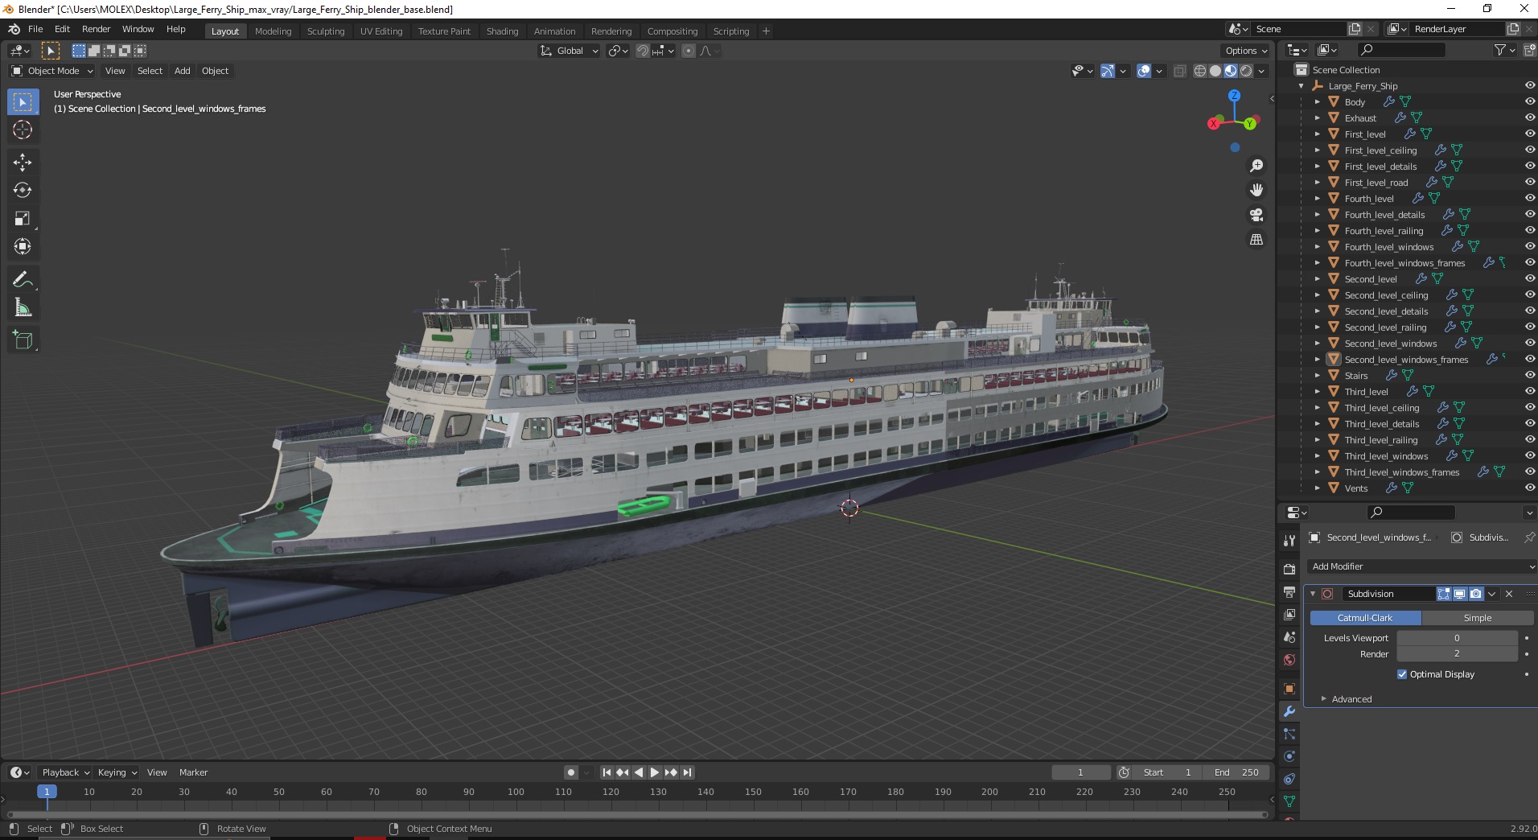Viewport: 1538px width, 840px height.
Task: Collapse the Large_Ferry_Ship collection
Action: [x=1301, y=86]
